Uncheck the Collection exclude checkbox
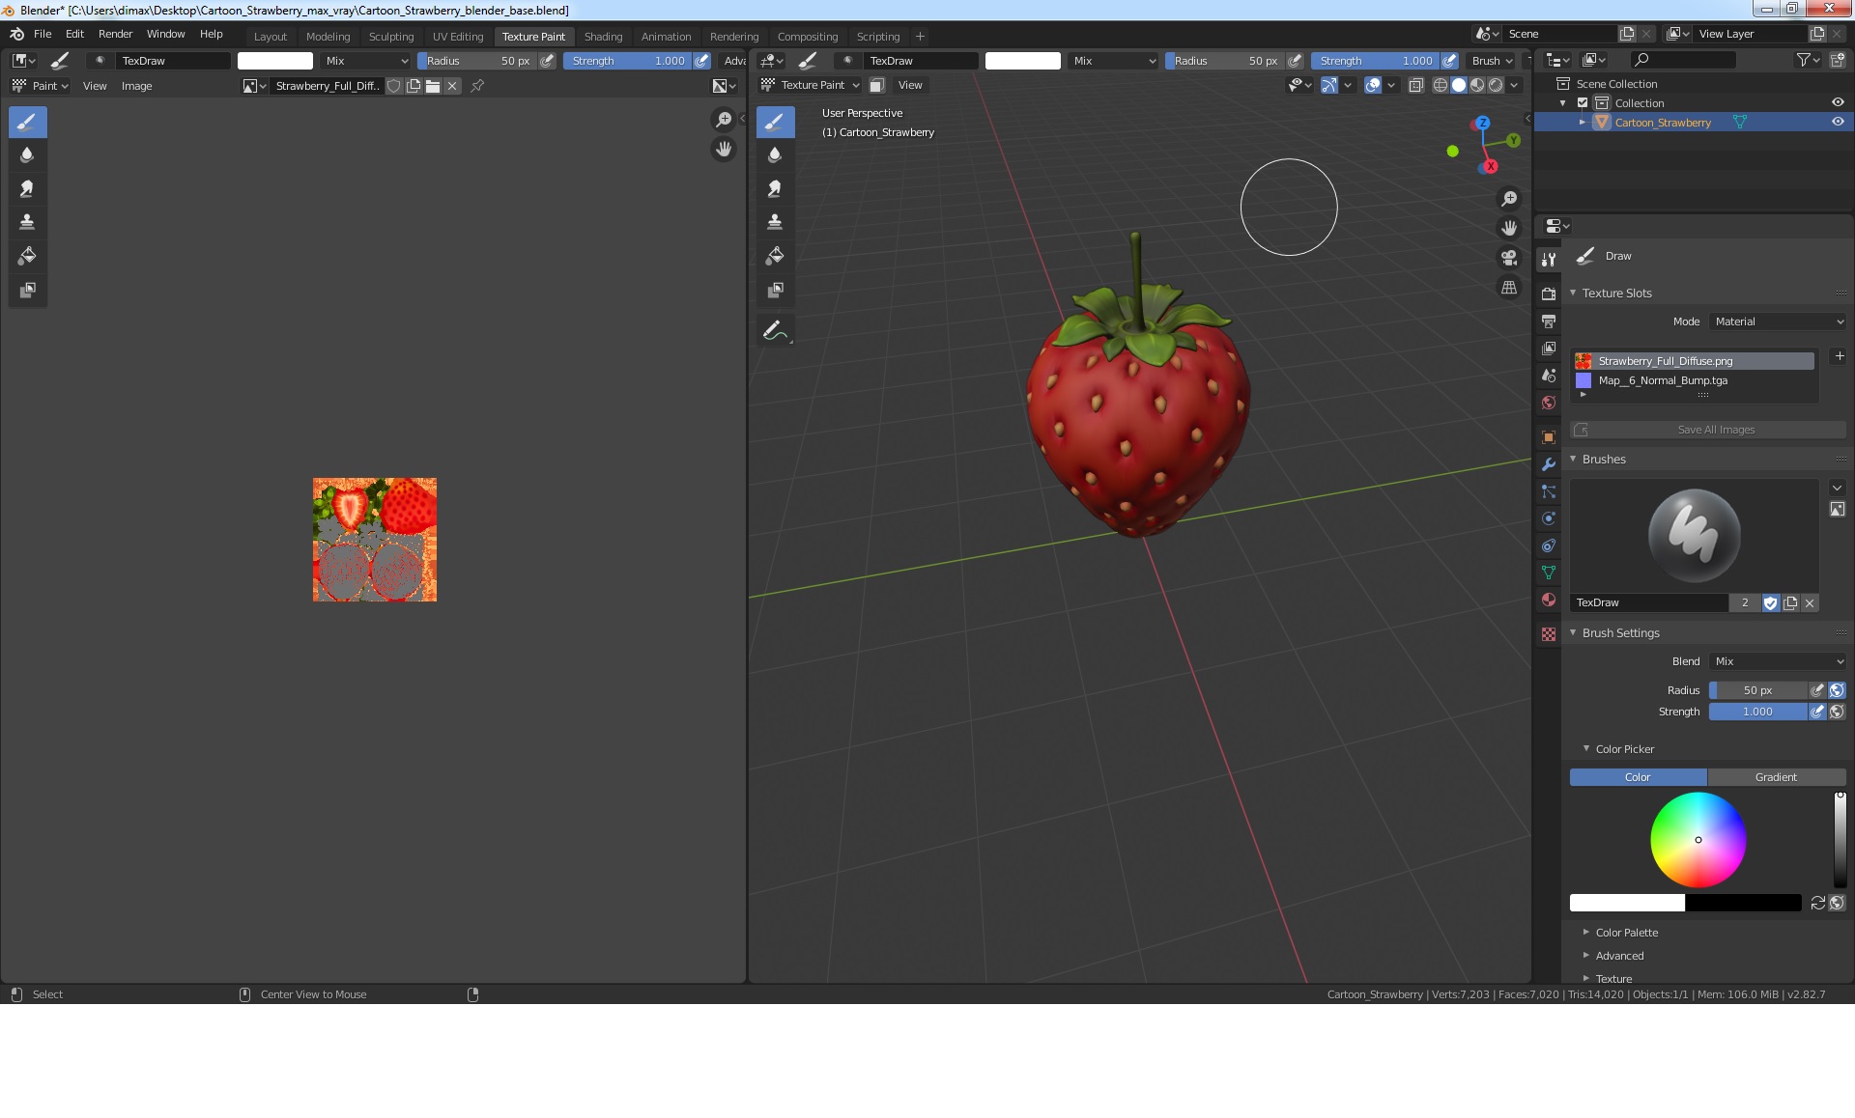Image resolution: width=1855 pixels, height=1118 pixels. pos(1583,102)
